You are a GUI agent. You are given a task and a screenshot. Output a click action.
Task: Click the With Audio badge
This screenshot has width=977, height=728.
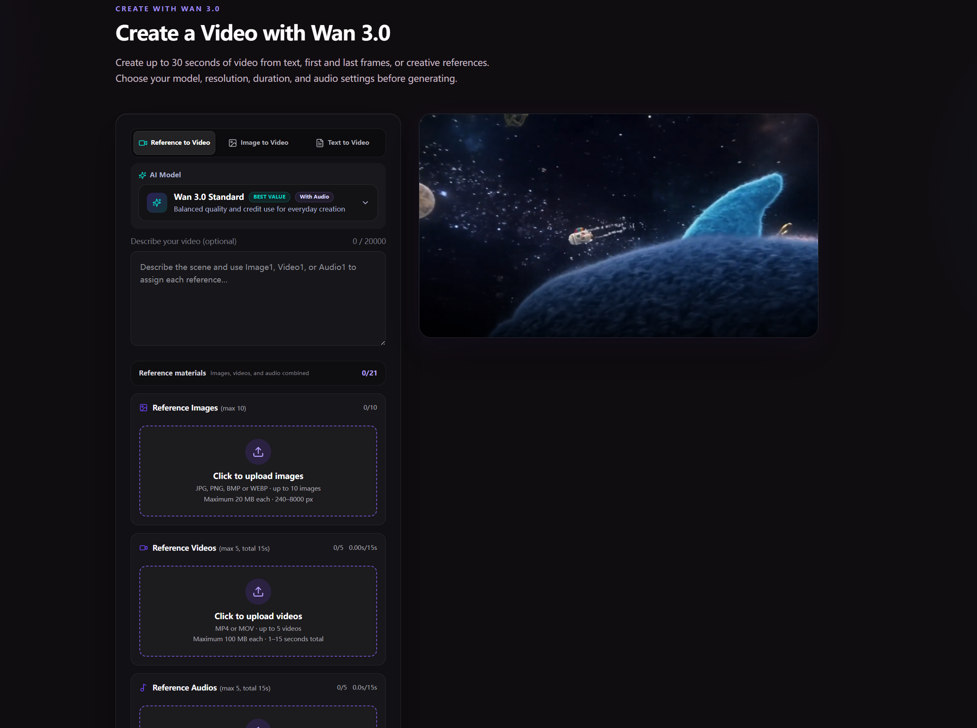point(314,197)
